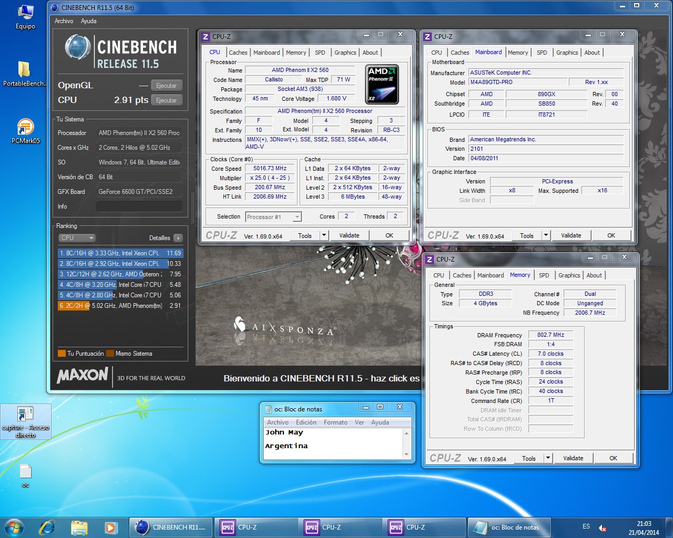Switch to SPD tab in Memory CPU-Z window
Image resolution: width=673 pixels, height=538 pixels.
544,275
